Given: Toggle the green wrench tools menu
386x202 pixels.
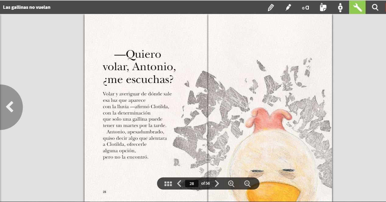Looking at the screenshot, I should pos(357,7).
